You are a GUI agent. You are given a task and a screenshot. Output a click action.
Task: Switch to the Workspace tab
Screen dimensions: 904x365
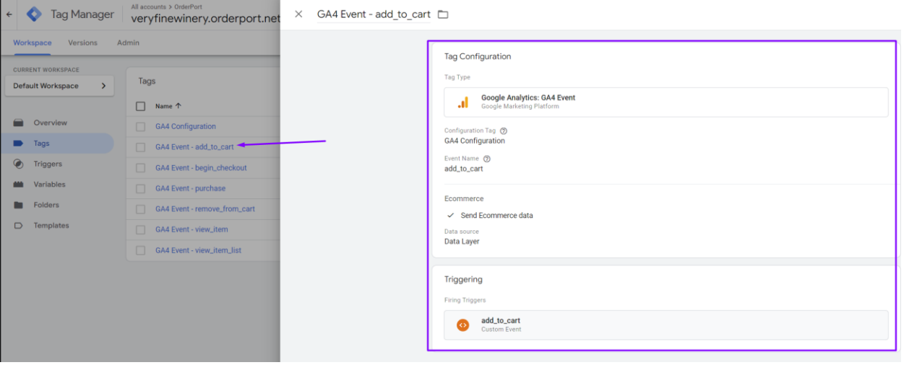[x=33, y=43]
